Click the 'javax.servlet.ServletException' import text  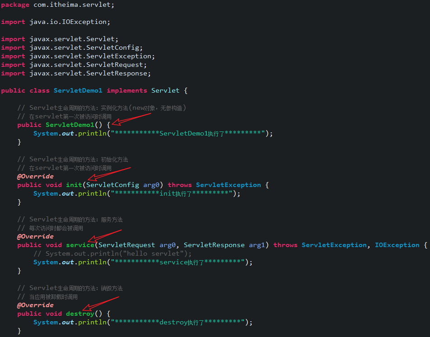90,56
